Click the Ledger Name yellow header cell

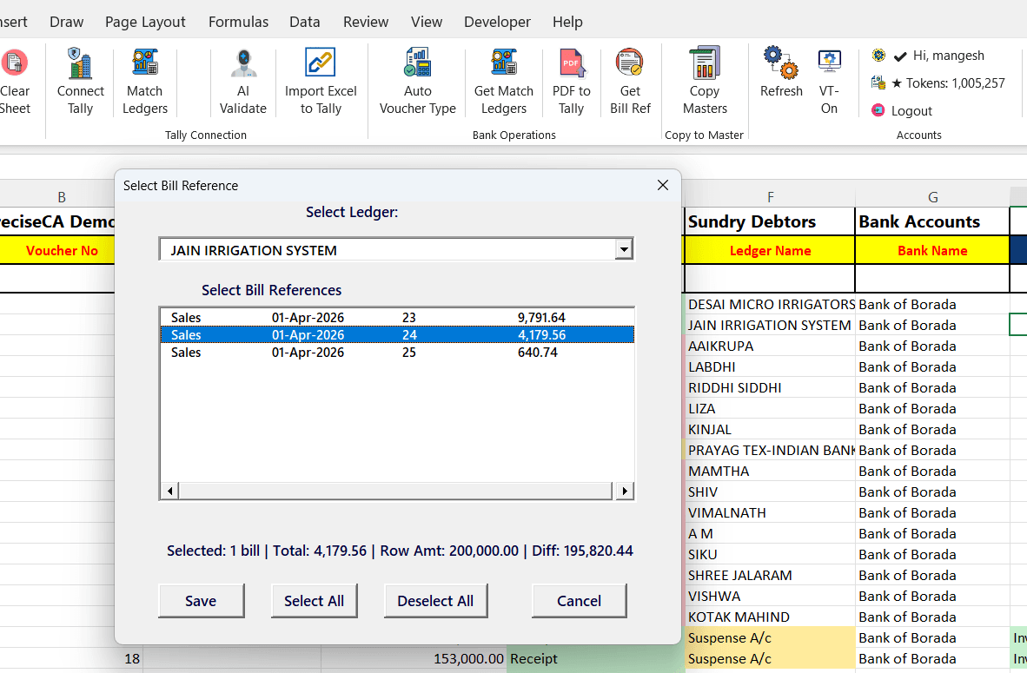[770, 250]
